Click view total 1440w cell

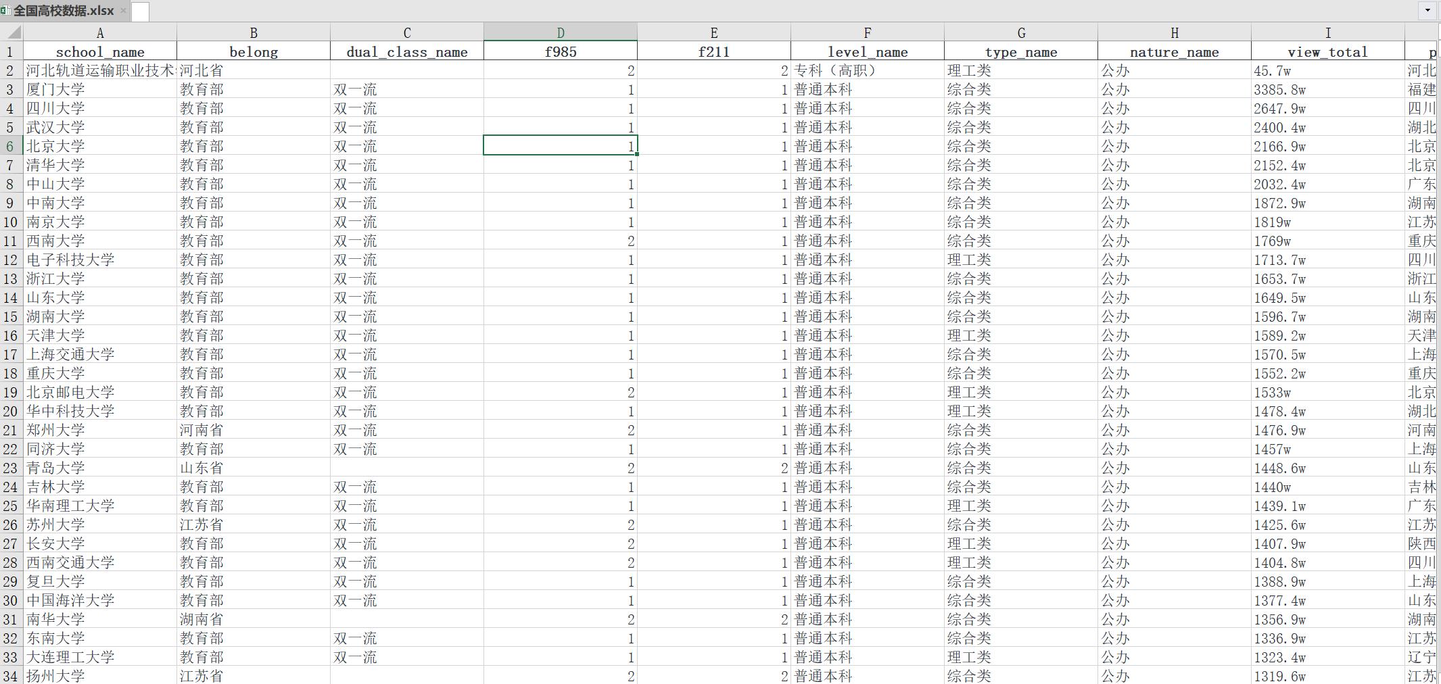1328,487
